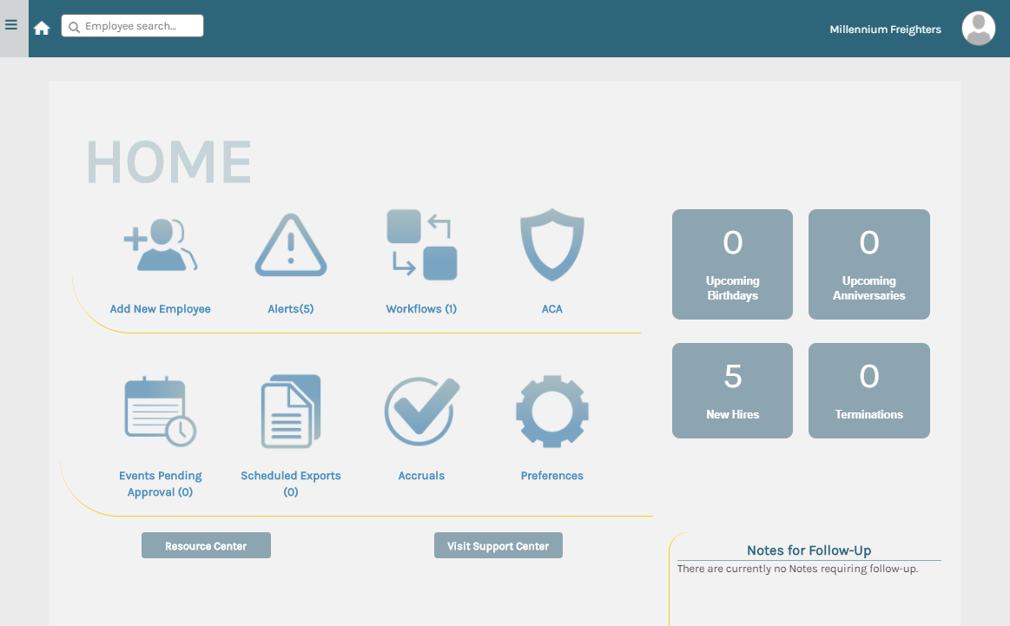
Task: Click the Alerts(5) text link
Action: pos(291,309)
